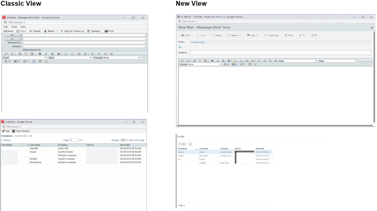Focus the External Cc field
Screen dimensions: 377x211
click(x=84, y=43)
